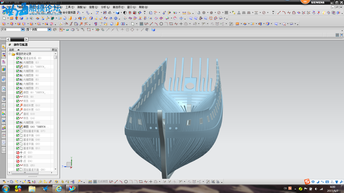Select the 曲线长度 (12) tree row
This screenshot has width=344, height=193.
pyautogui.click(x=31, y=110)
